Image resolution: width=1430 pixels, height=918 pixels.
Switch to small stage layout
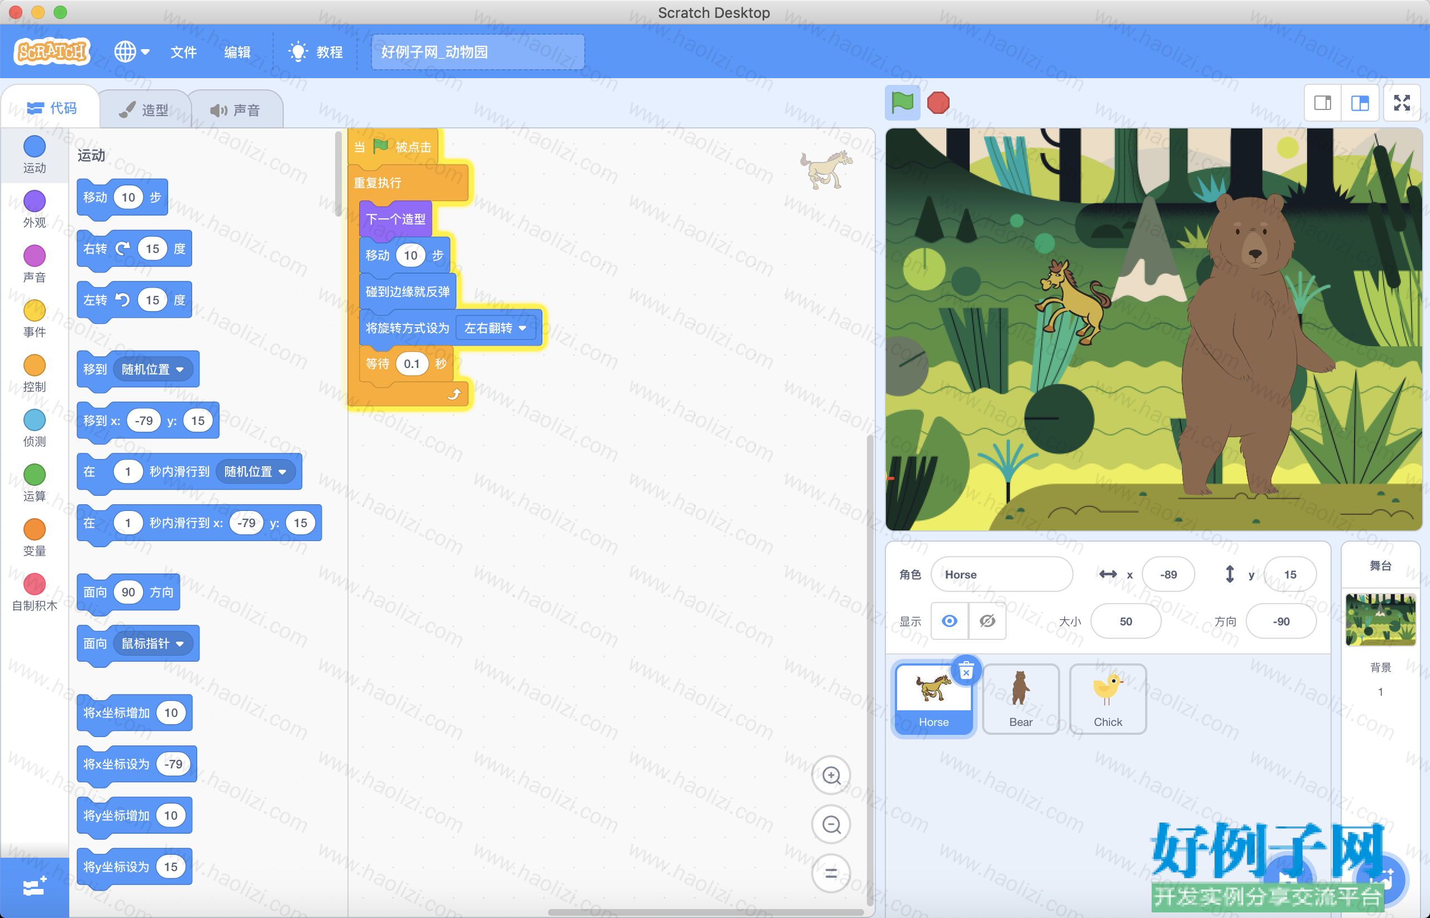(x=1322, y=103)
